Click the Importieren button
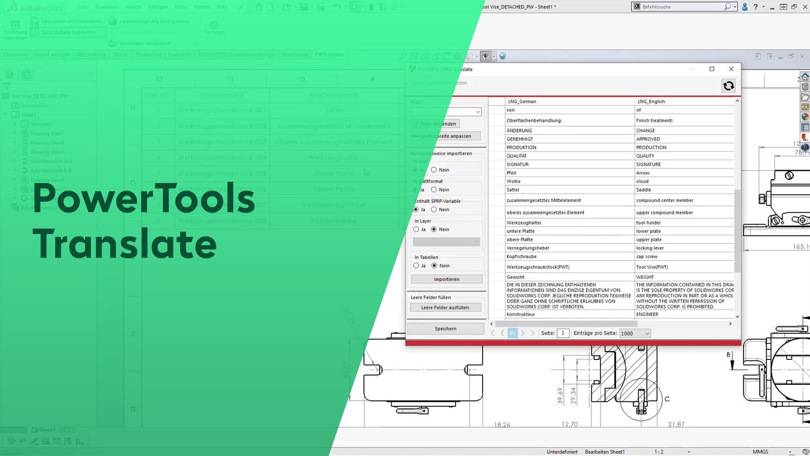The width and height of the screenshot is (810, 456). [446, 278]
